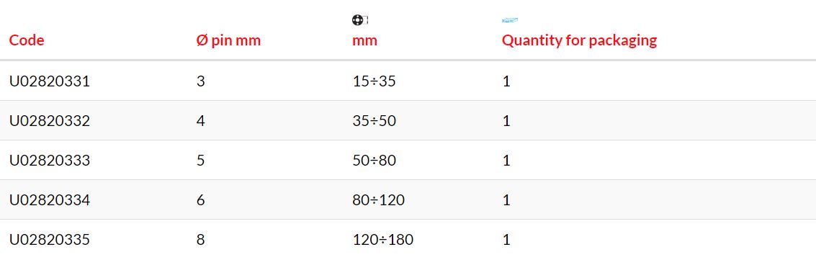The height and width of the screenshot is (265, 816).
Task: Click Quantity for packaging header
Action: pos(579,40)
